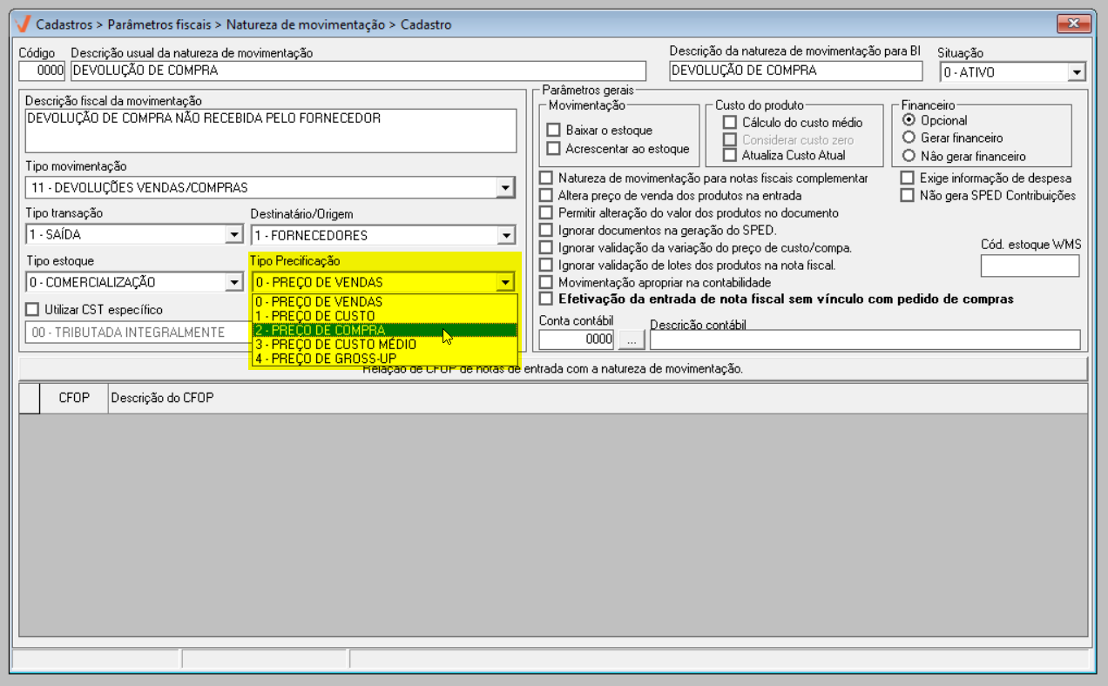Toggle Cálculo do custo médio checkbox
The width and height of the screenshot is (1108, 686).
pyautogui.click(x=730, y=123)
